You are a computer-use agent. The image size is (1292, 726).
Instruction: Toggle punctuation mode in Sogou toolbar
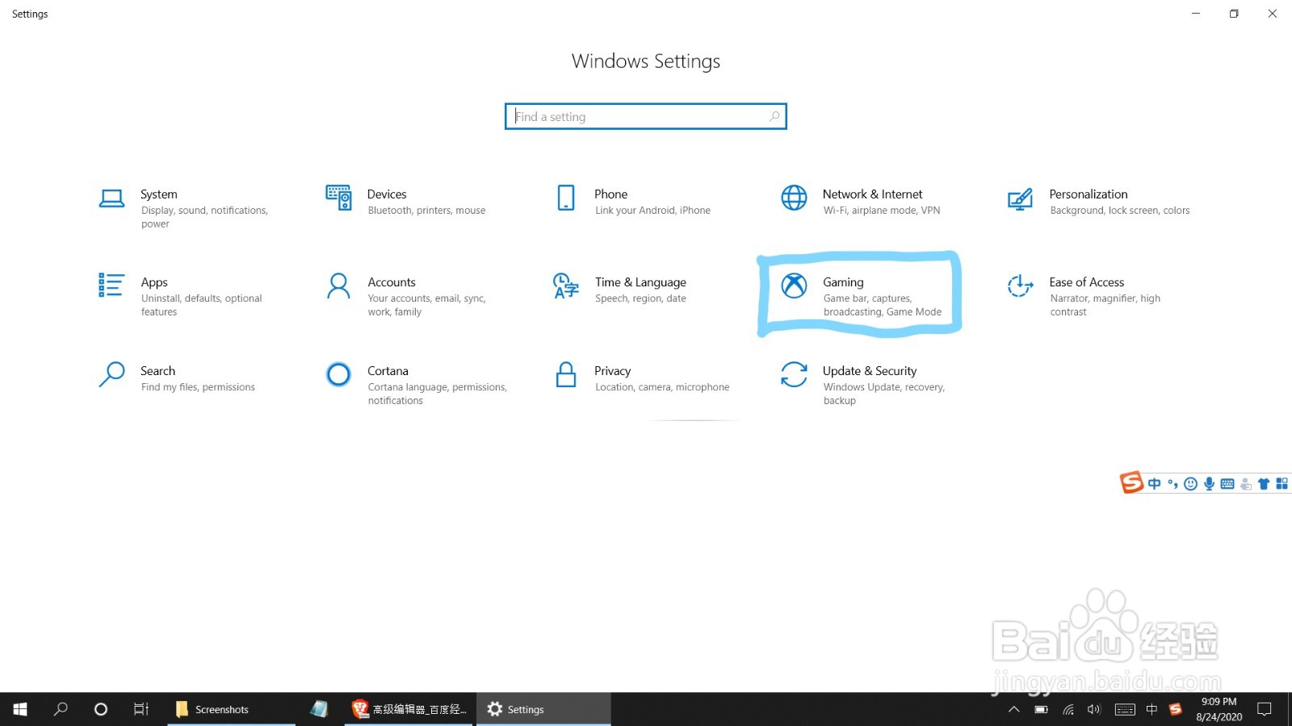pyautogui.click(x=1172, y=484)
